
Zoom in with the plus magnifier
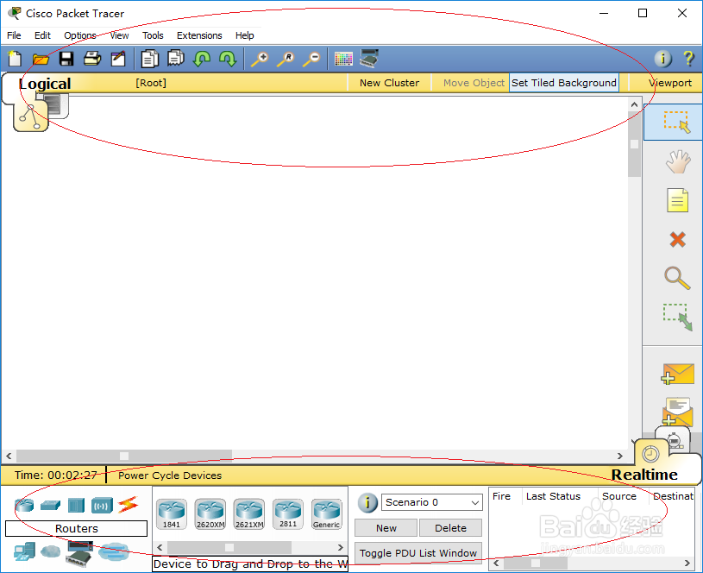pos(260,59)
